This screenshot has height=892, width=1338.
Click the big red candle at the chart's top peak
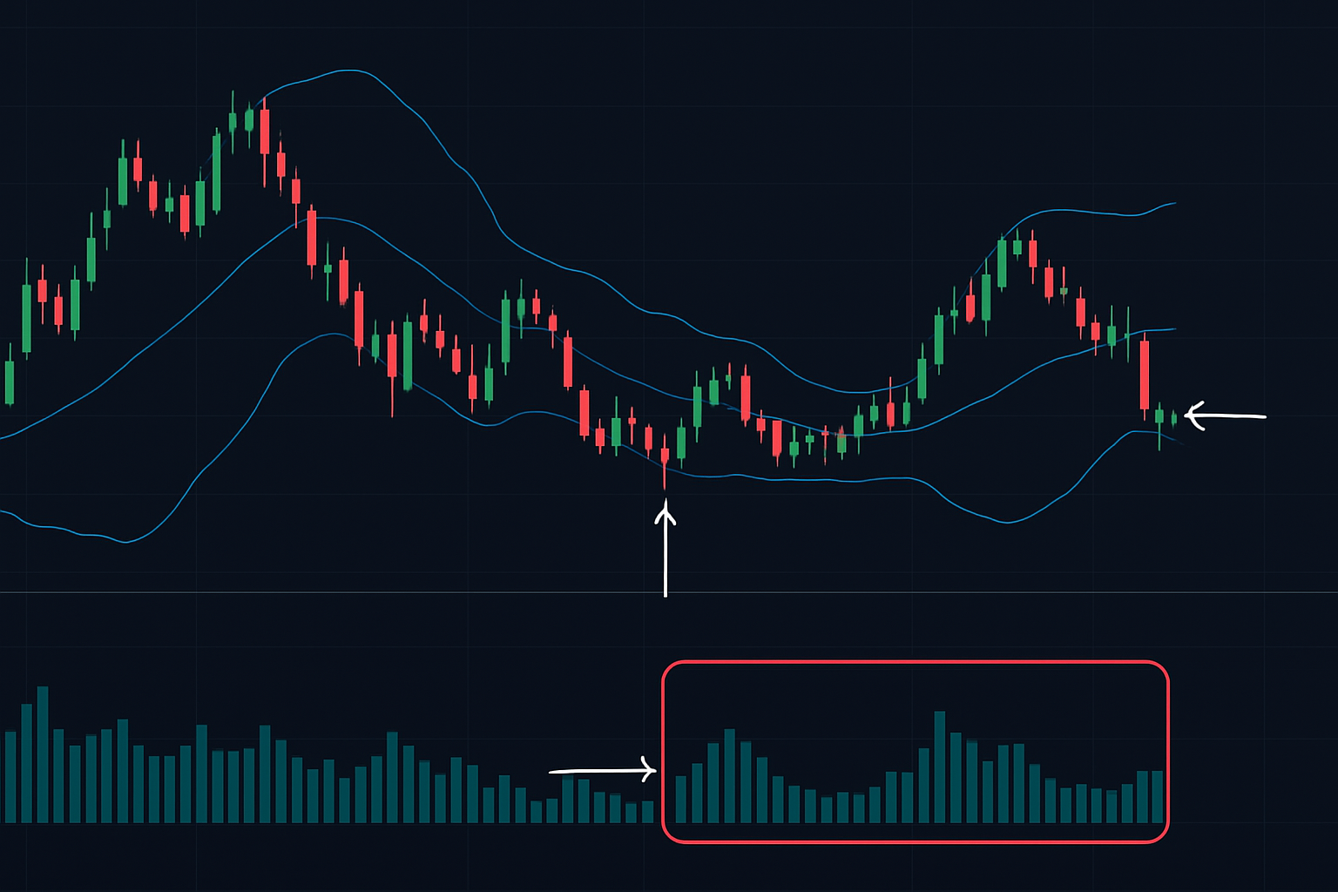coord(265,131)
